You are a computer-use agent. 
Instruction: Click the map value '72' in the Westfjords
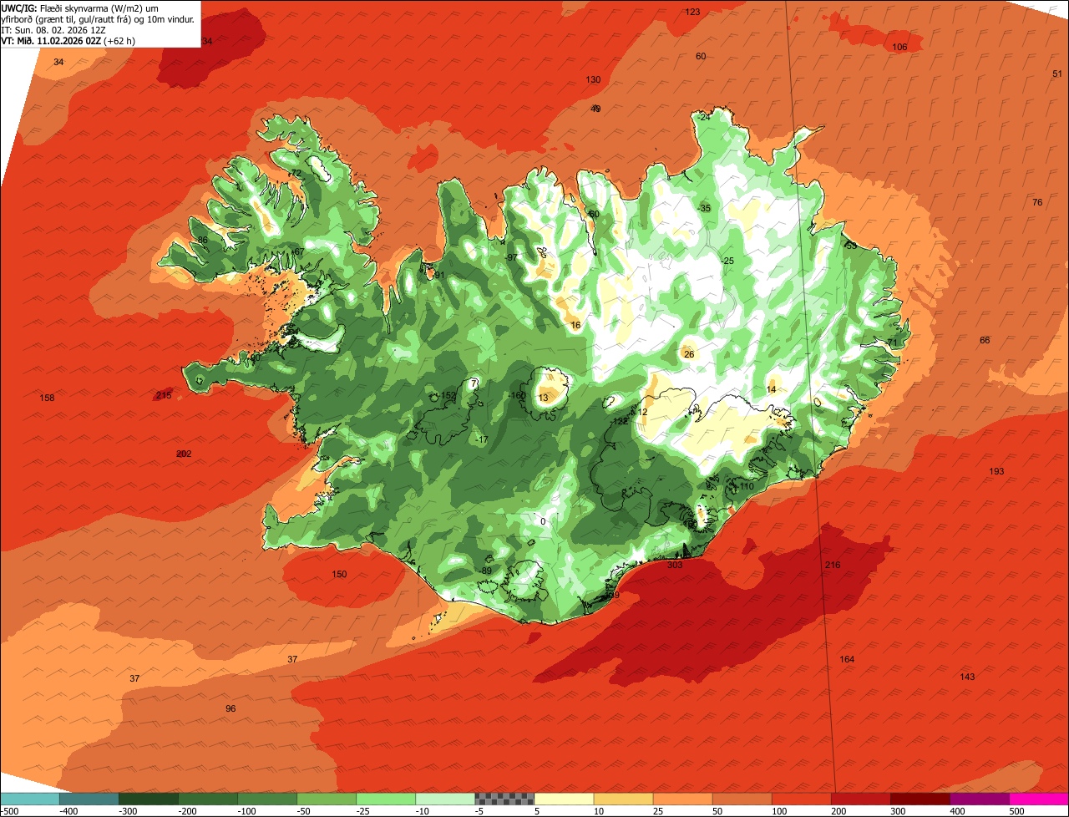tap(296, 174)
